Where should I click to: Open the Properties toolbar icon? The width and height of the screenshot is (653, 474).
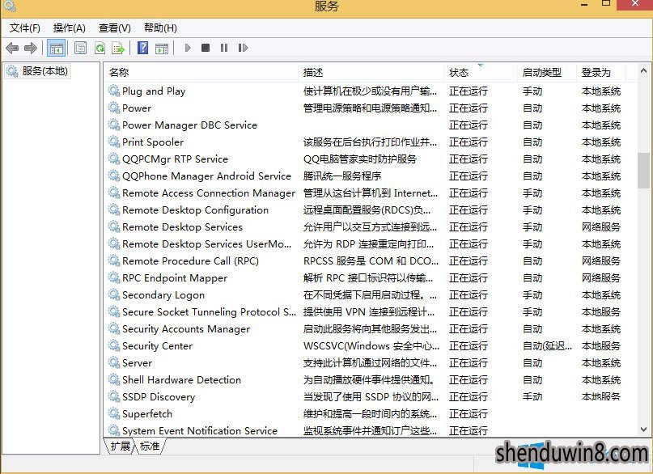pyautogui.click(x=80, y=49)
